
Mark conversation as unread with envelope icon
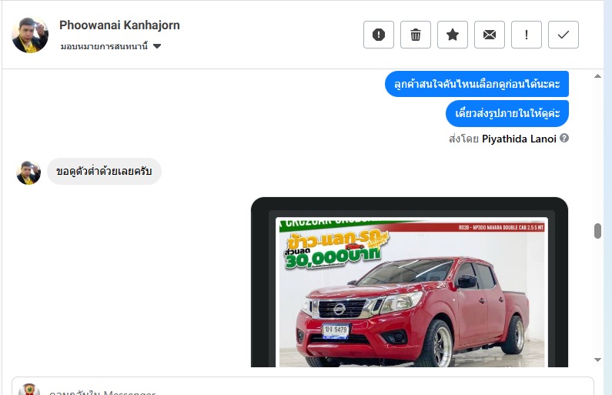[490, 35]
